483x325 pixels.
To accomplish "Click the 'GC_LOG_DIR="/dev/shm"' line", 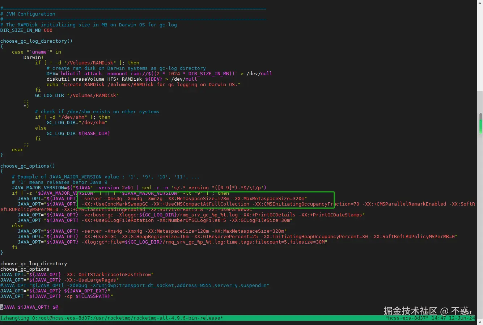I will click(x=77, y=122).
